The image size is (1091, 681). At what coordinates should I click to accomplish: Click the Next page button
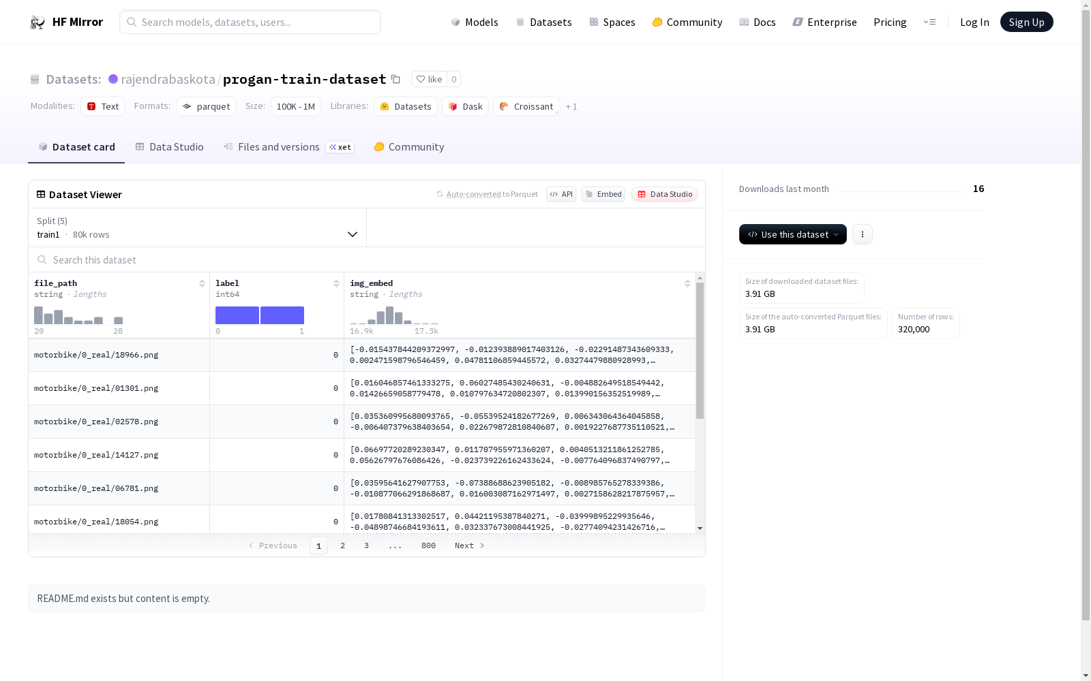pos(470,545)
